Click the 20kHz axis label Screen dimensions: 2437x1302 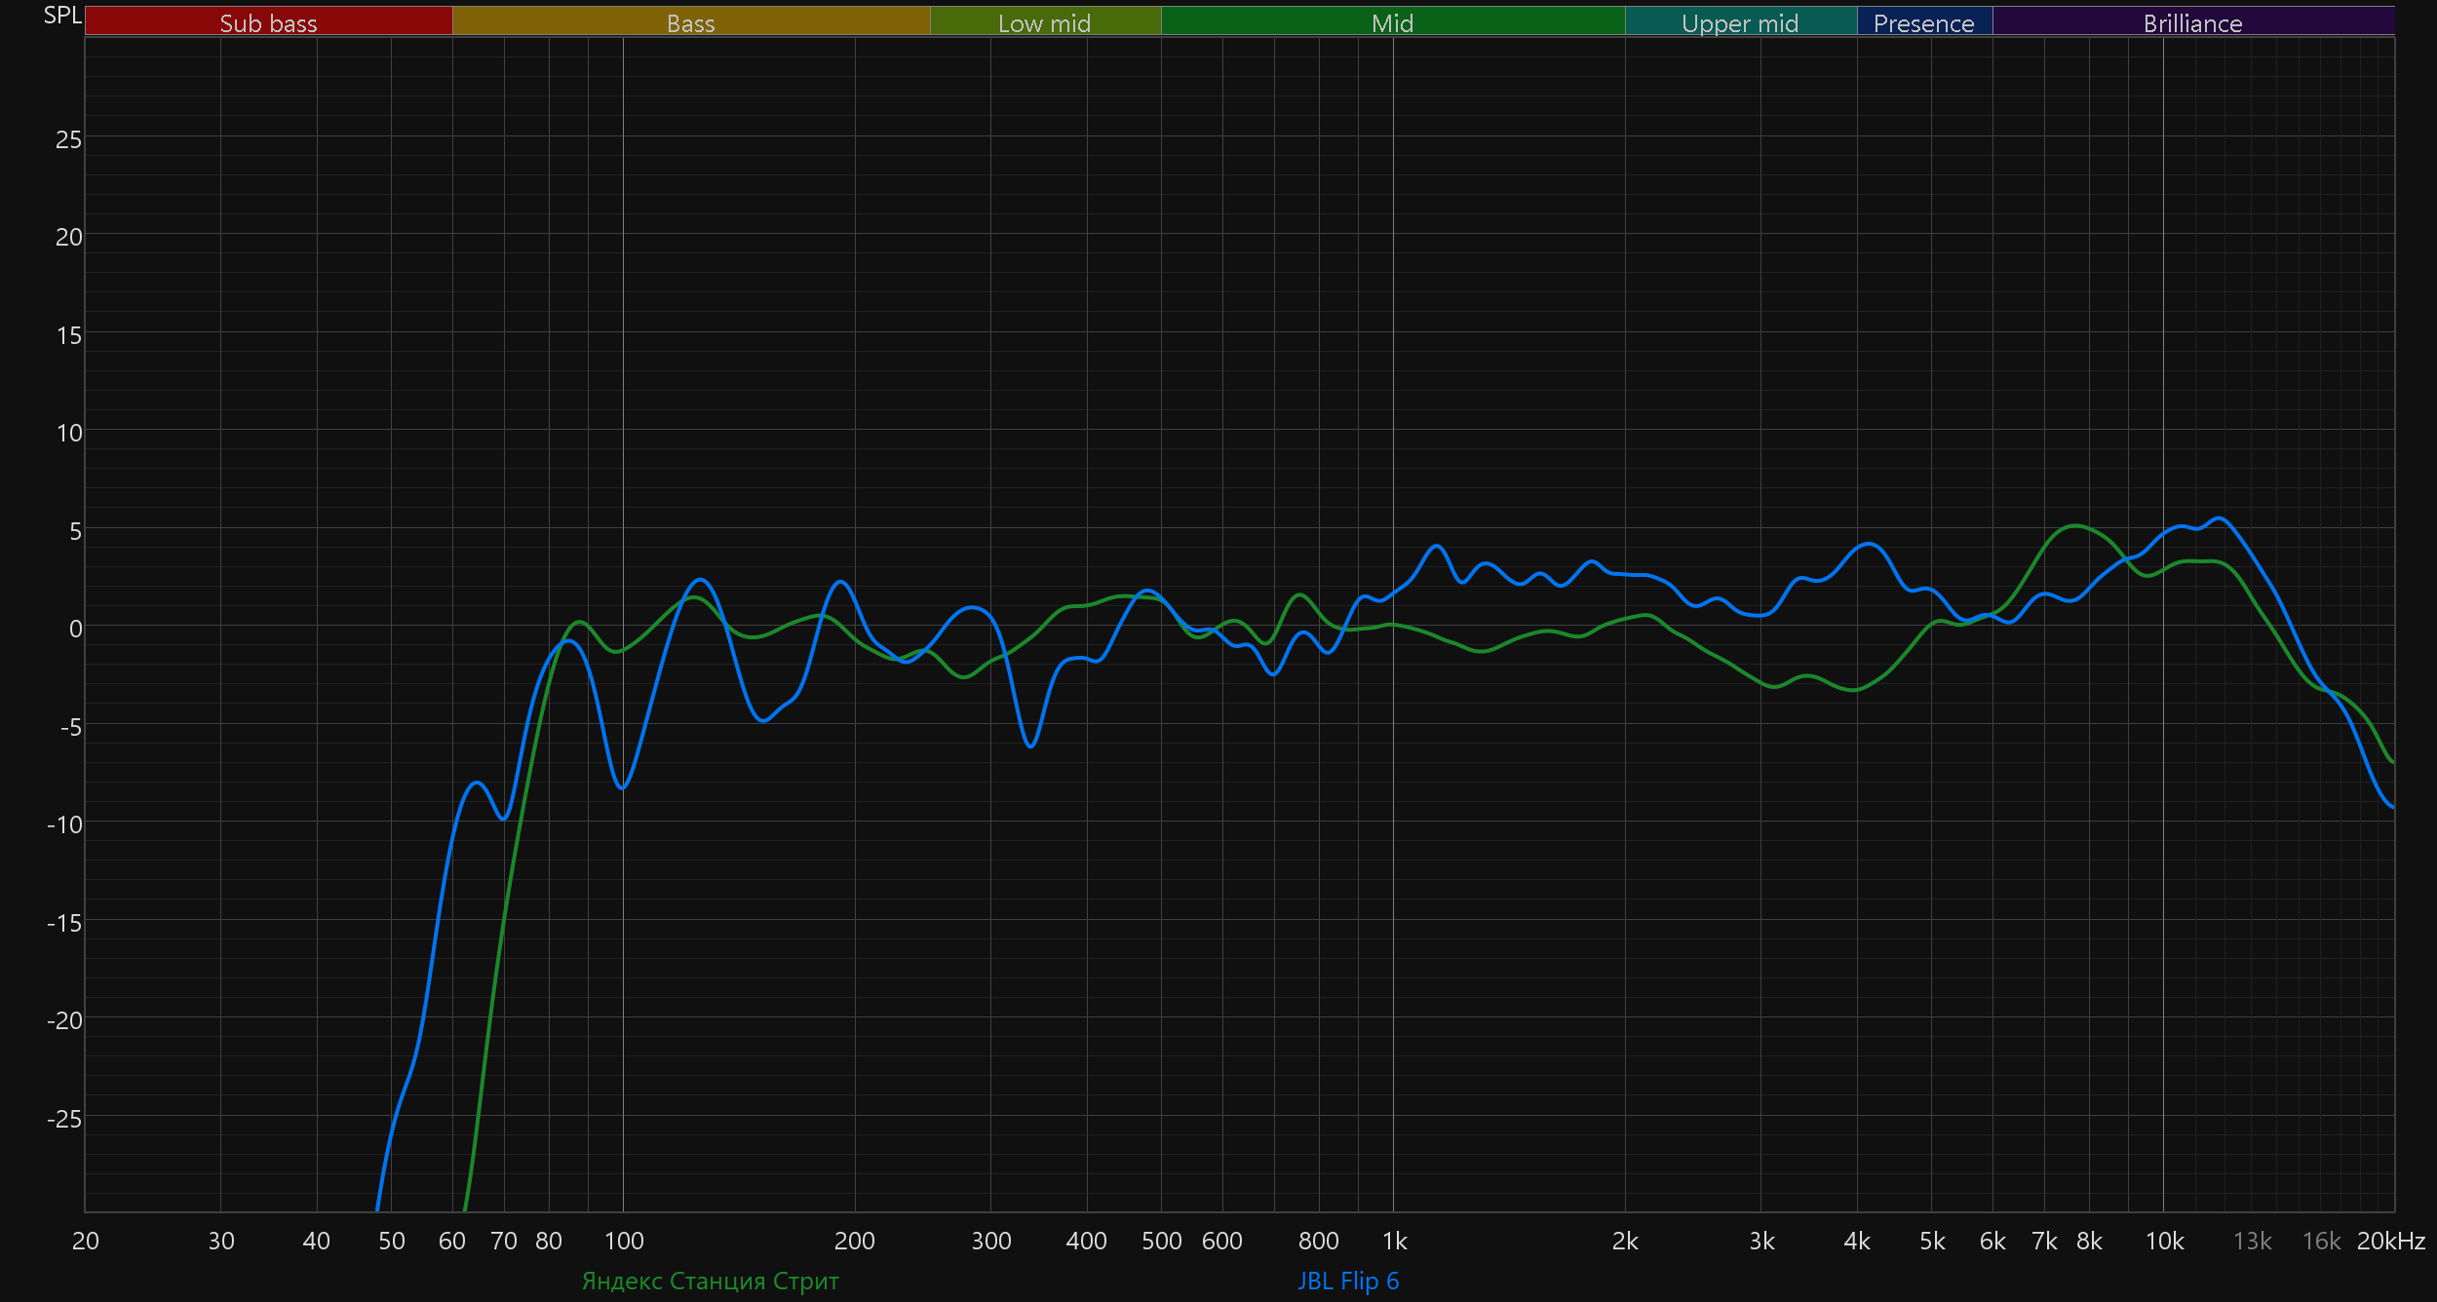(2390, 1241)
